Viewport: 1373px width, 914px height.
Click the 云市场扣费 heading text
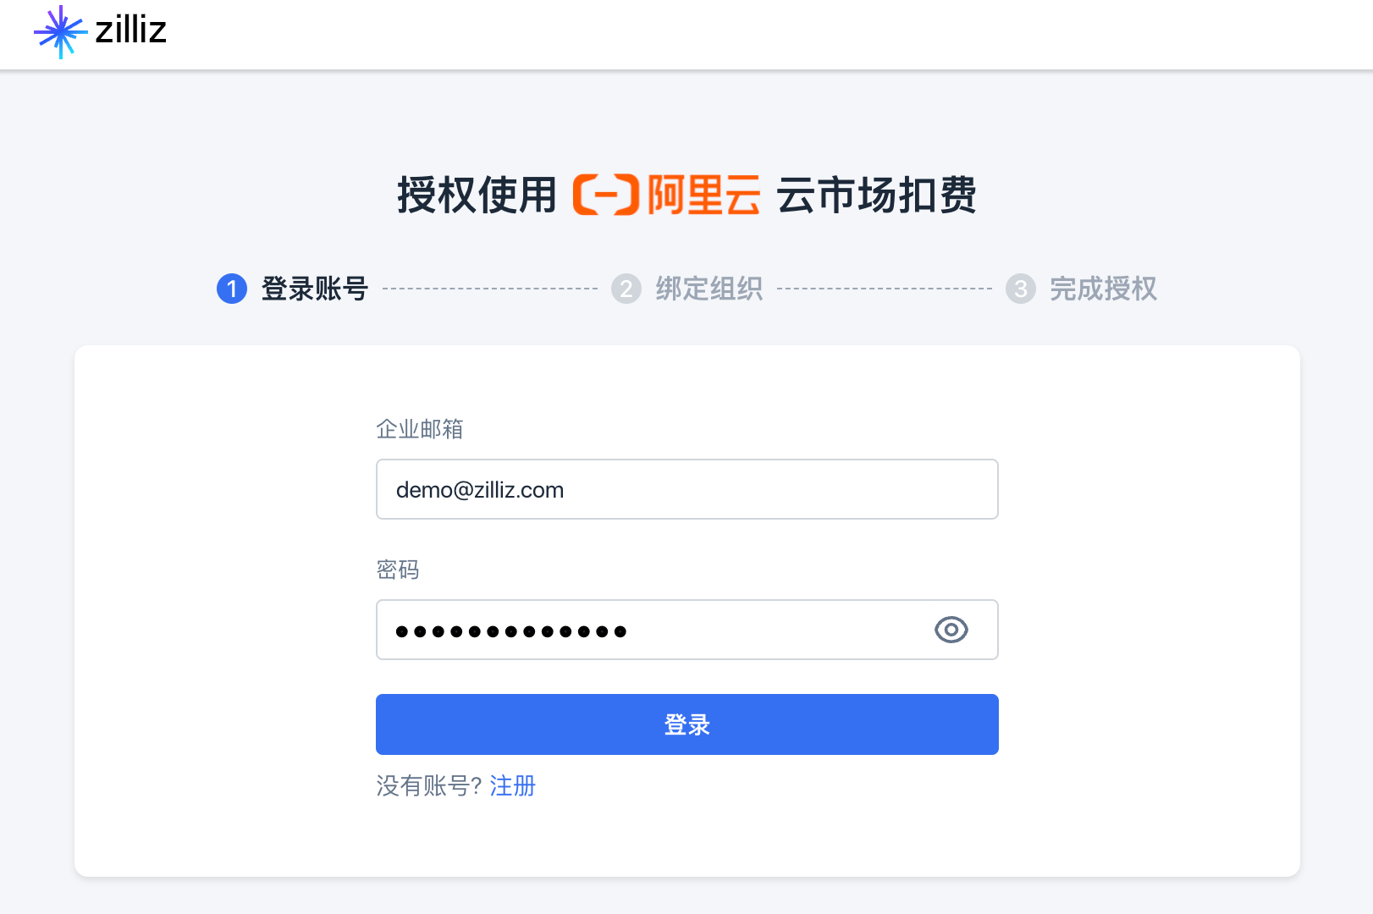coord(876,195)
